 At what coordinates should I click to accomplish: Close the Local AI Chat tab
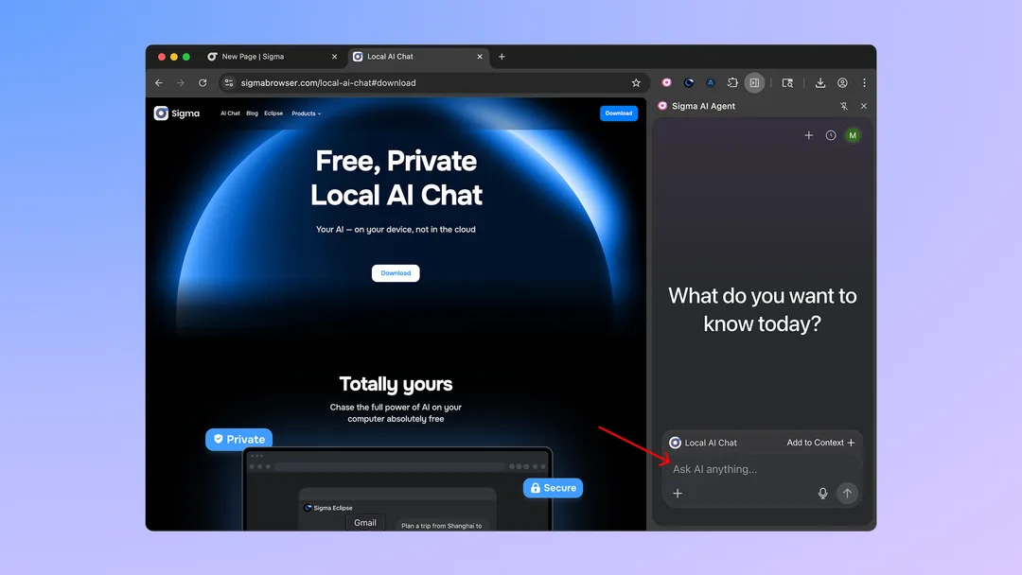[x=480, y=57]
